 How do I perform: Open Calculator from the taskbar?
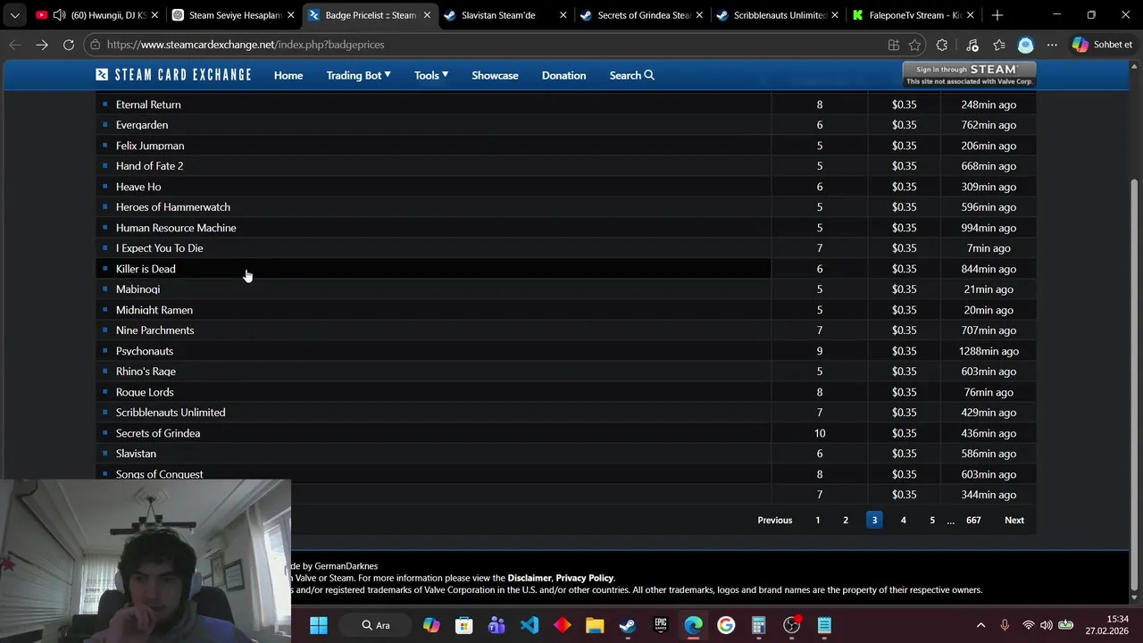click(759, 625)
